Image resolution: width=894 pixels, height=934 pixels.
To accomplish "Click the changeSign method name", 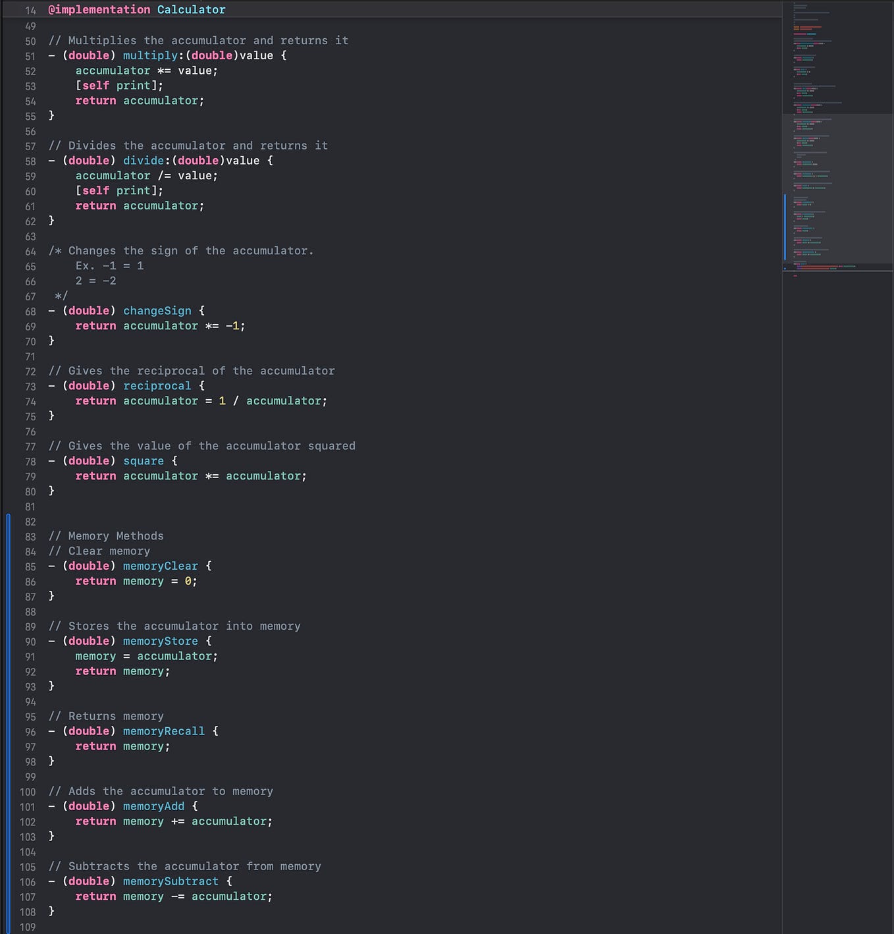I will click(157, 310).
